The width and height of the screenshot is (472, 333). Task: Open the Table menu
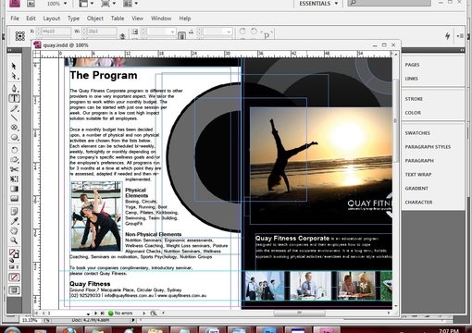[x=118, y=18]
